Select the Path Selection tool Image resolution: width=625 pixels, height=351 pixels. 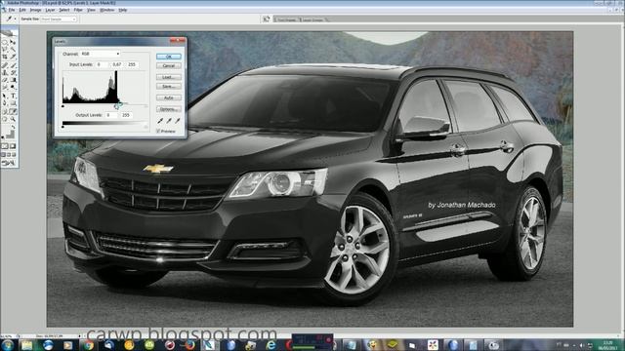coord(5,96)
